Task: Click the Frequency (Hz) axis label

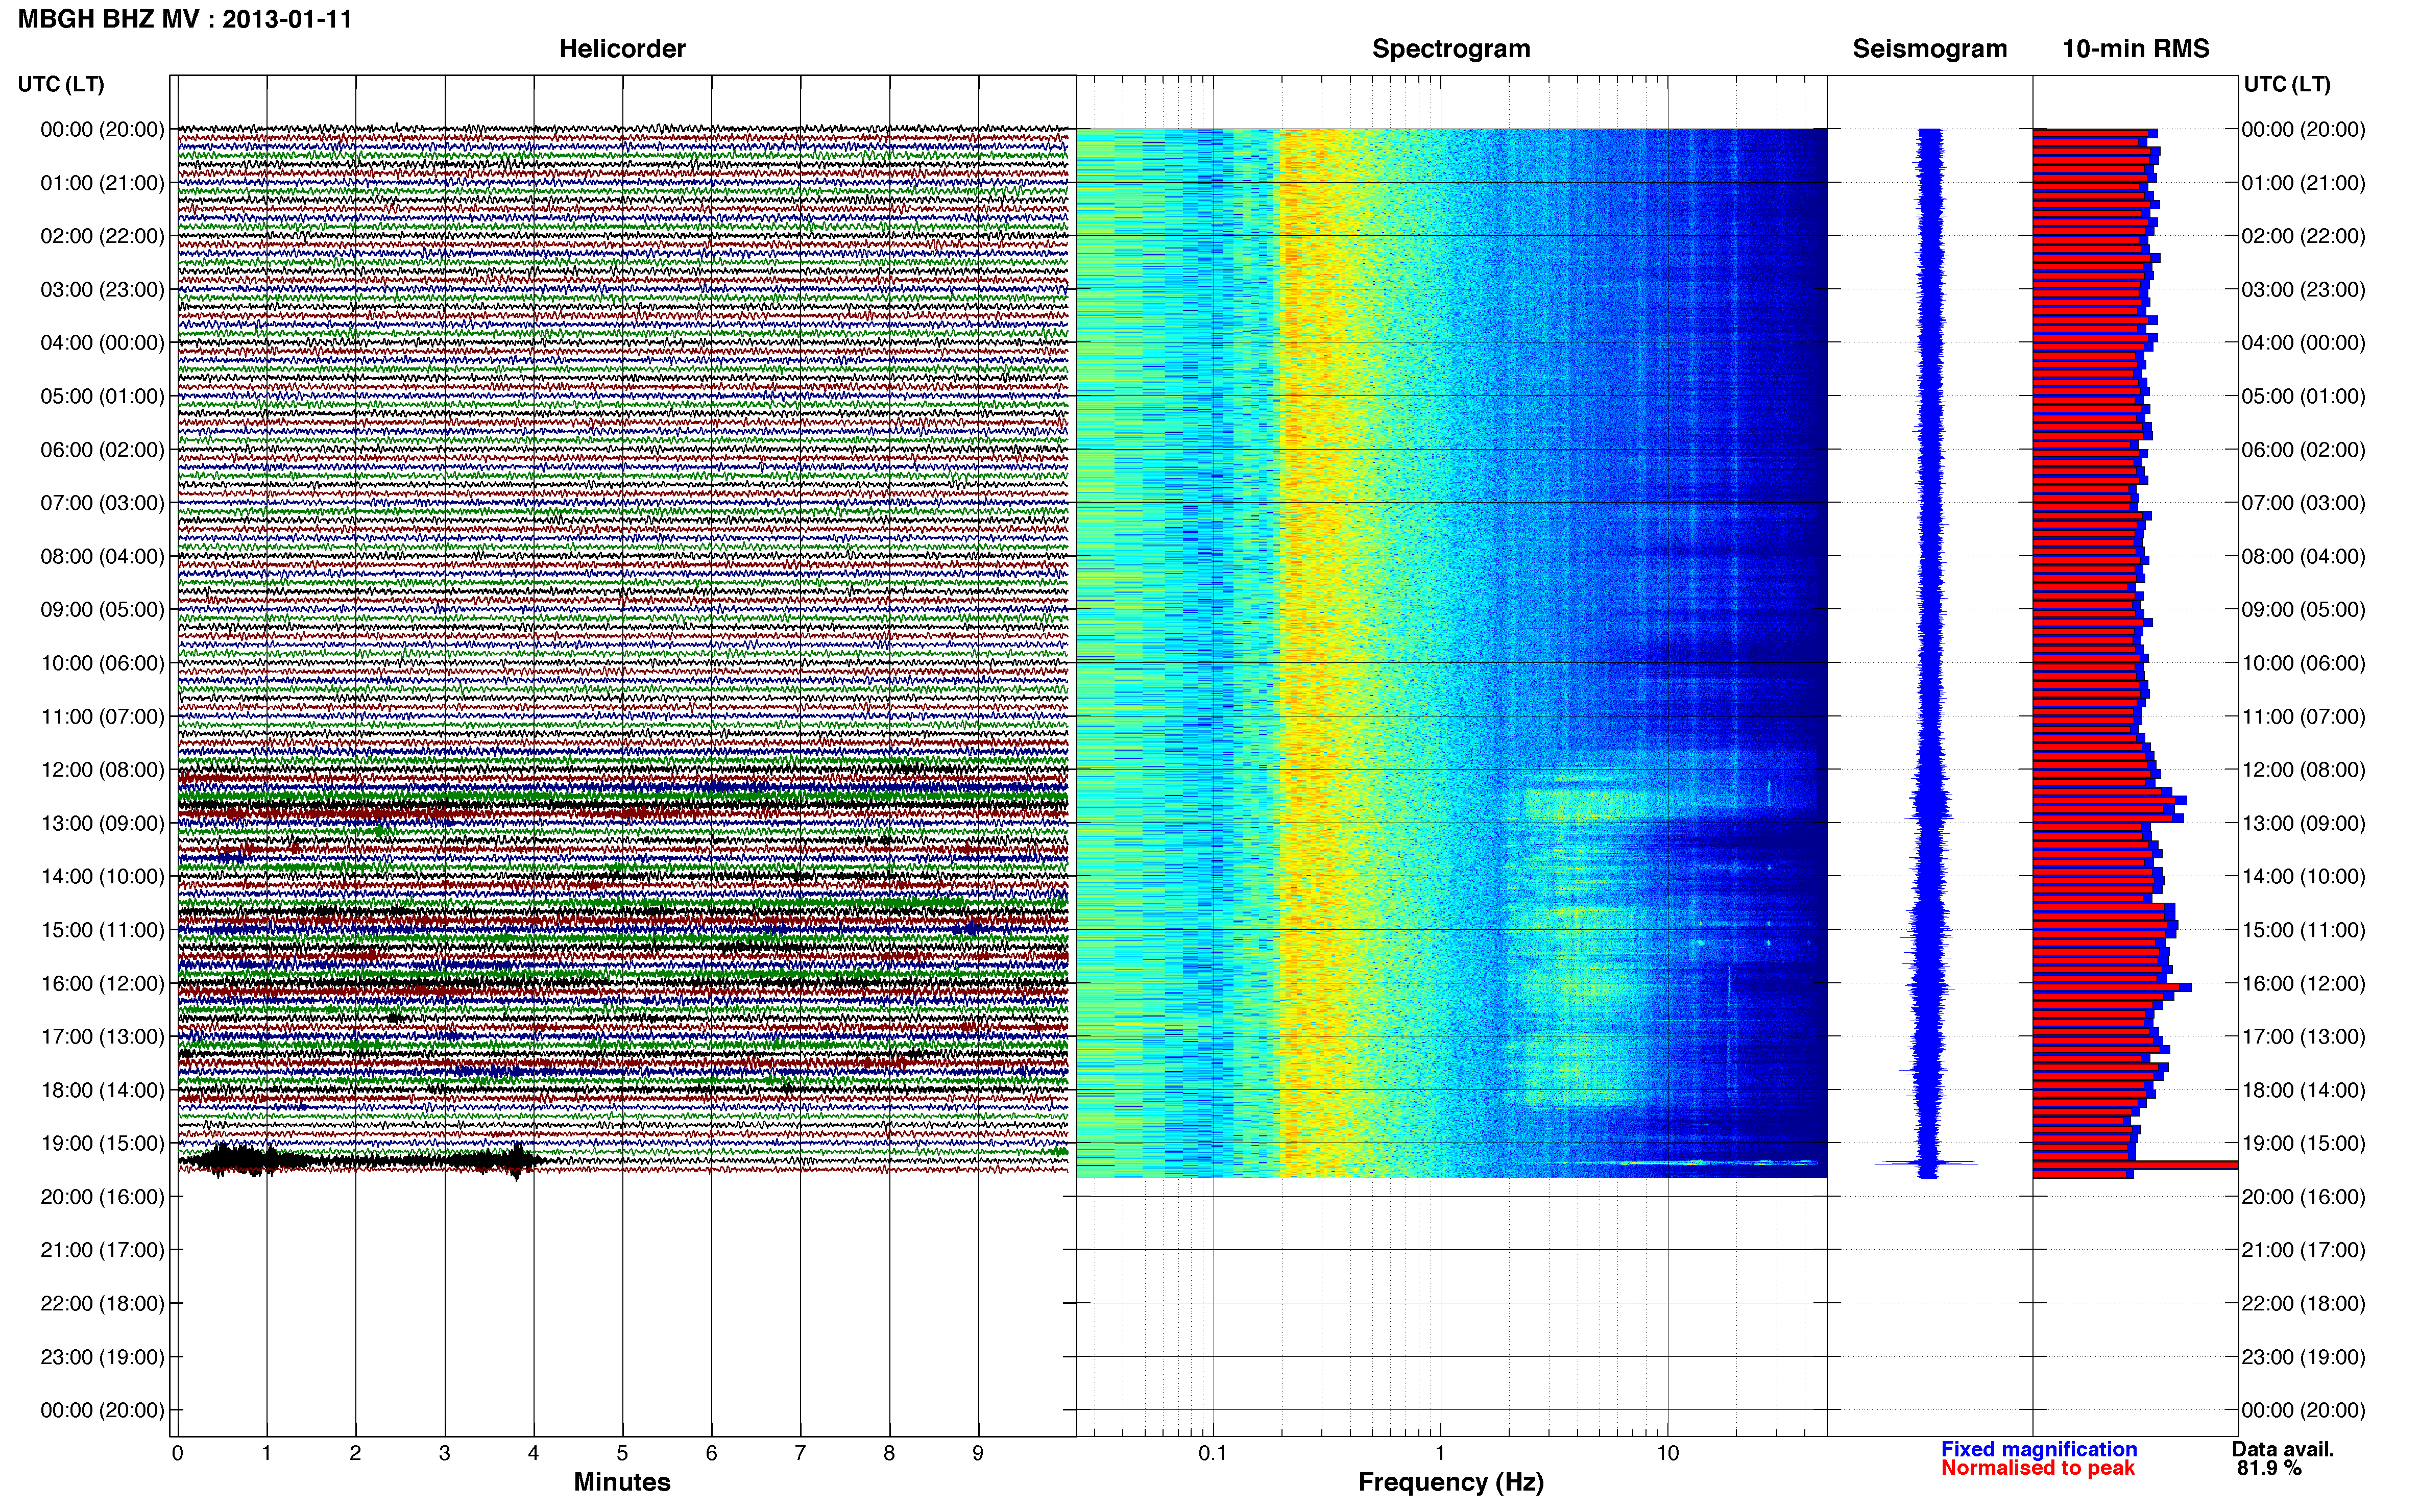Action: [x=1450, y=1482]
